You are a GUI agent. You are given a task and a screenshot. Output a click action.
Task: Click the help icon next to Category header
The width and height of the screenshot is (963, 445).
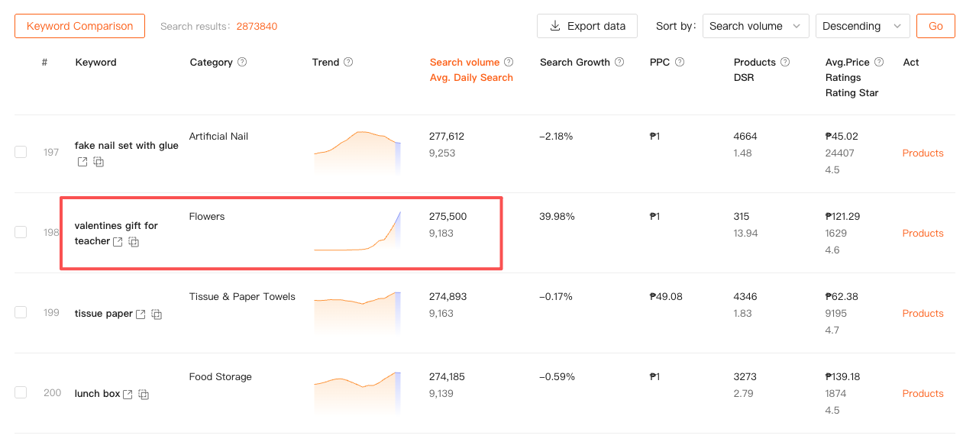tap(242, 63)
